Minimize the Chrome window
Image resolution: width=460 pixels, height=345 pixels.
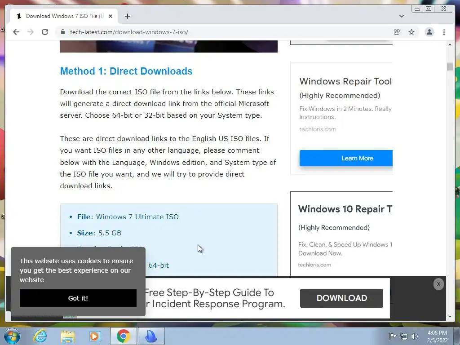pyautogui.click(x=417, y=9)
